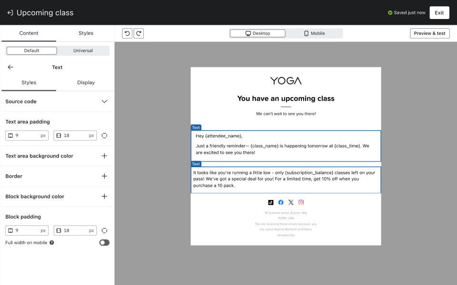The width and height of the screenshot is (457, 285).
Task: Click the TikTok social icon
Action: click(271, 202)
